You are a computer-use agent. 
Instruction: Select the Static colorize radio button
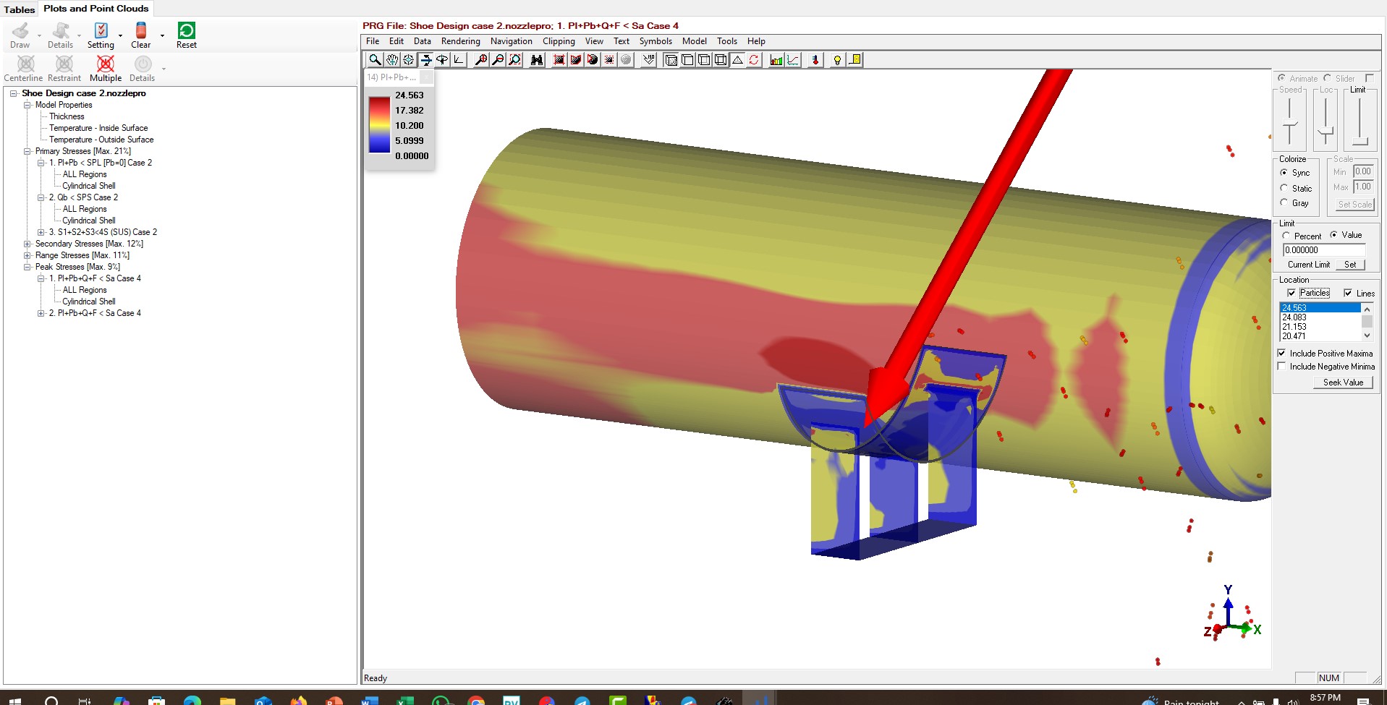click(x=1284, y=188)
